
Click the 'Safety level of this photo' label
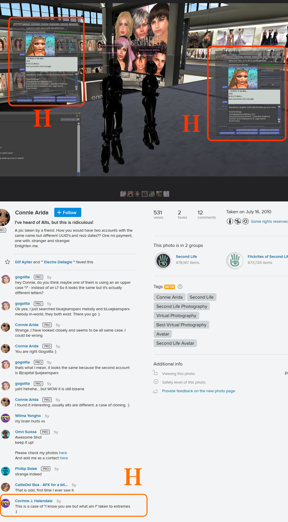click(184, 382)
